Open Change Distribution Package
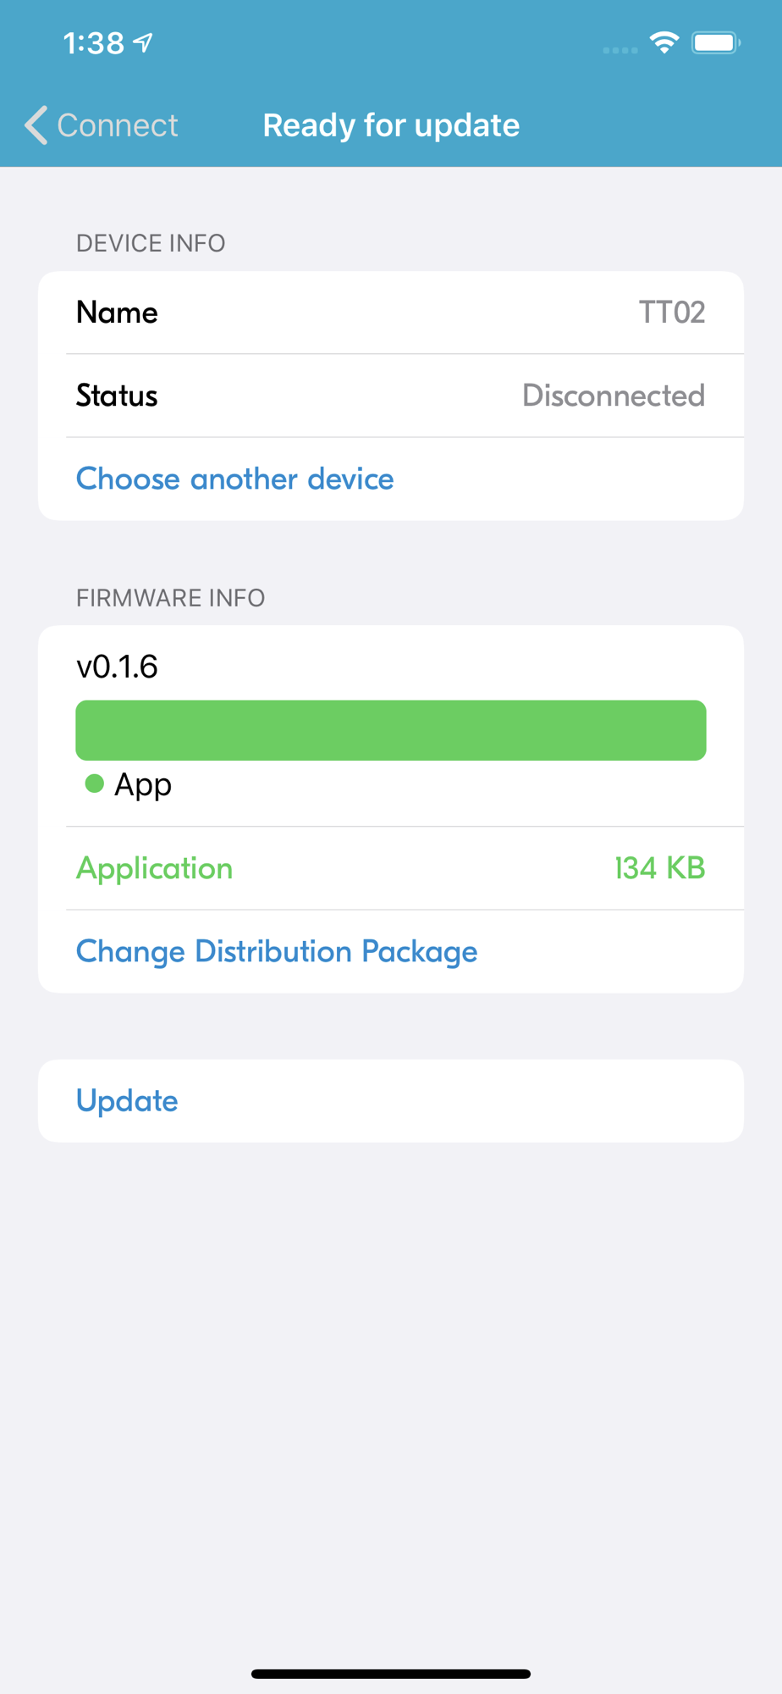The height and width of the screenshot is (1694, 782). [x=277, y=951]
